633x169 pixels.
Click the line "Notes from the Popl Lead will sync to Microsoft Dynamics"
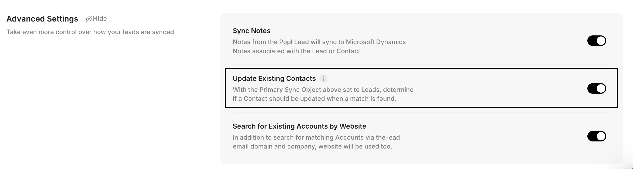pyautogui.click(x=319, y=42)
